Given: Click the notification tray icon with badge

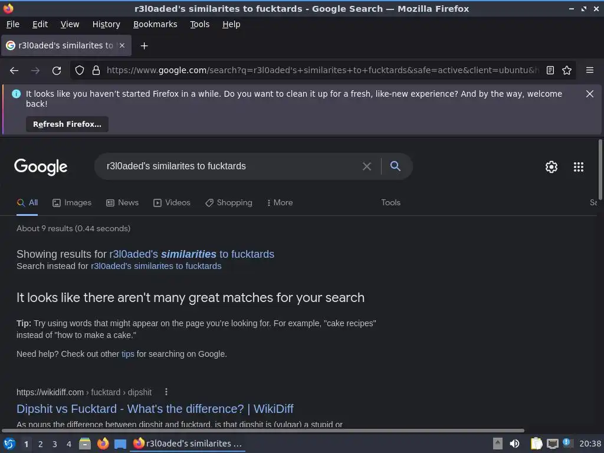Looking at the screenshot, I should 567,443.
